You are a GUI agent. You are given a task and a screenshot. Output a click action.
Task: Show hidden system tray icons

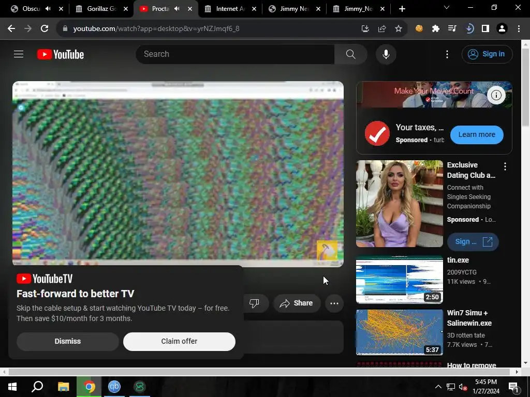click(x=438, y=387)
